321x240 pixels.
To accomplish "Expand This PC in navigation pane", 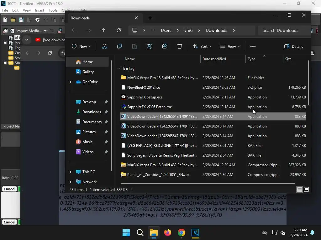I will tap(71, 172).
